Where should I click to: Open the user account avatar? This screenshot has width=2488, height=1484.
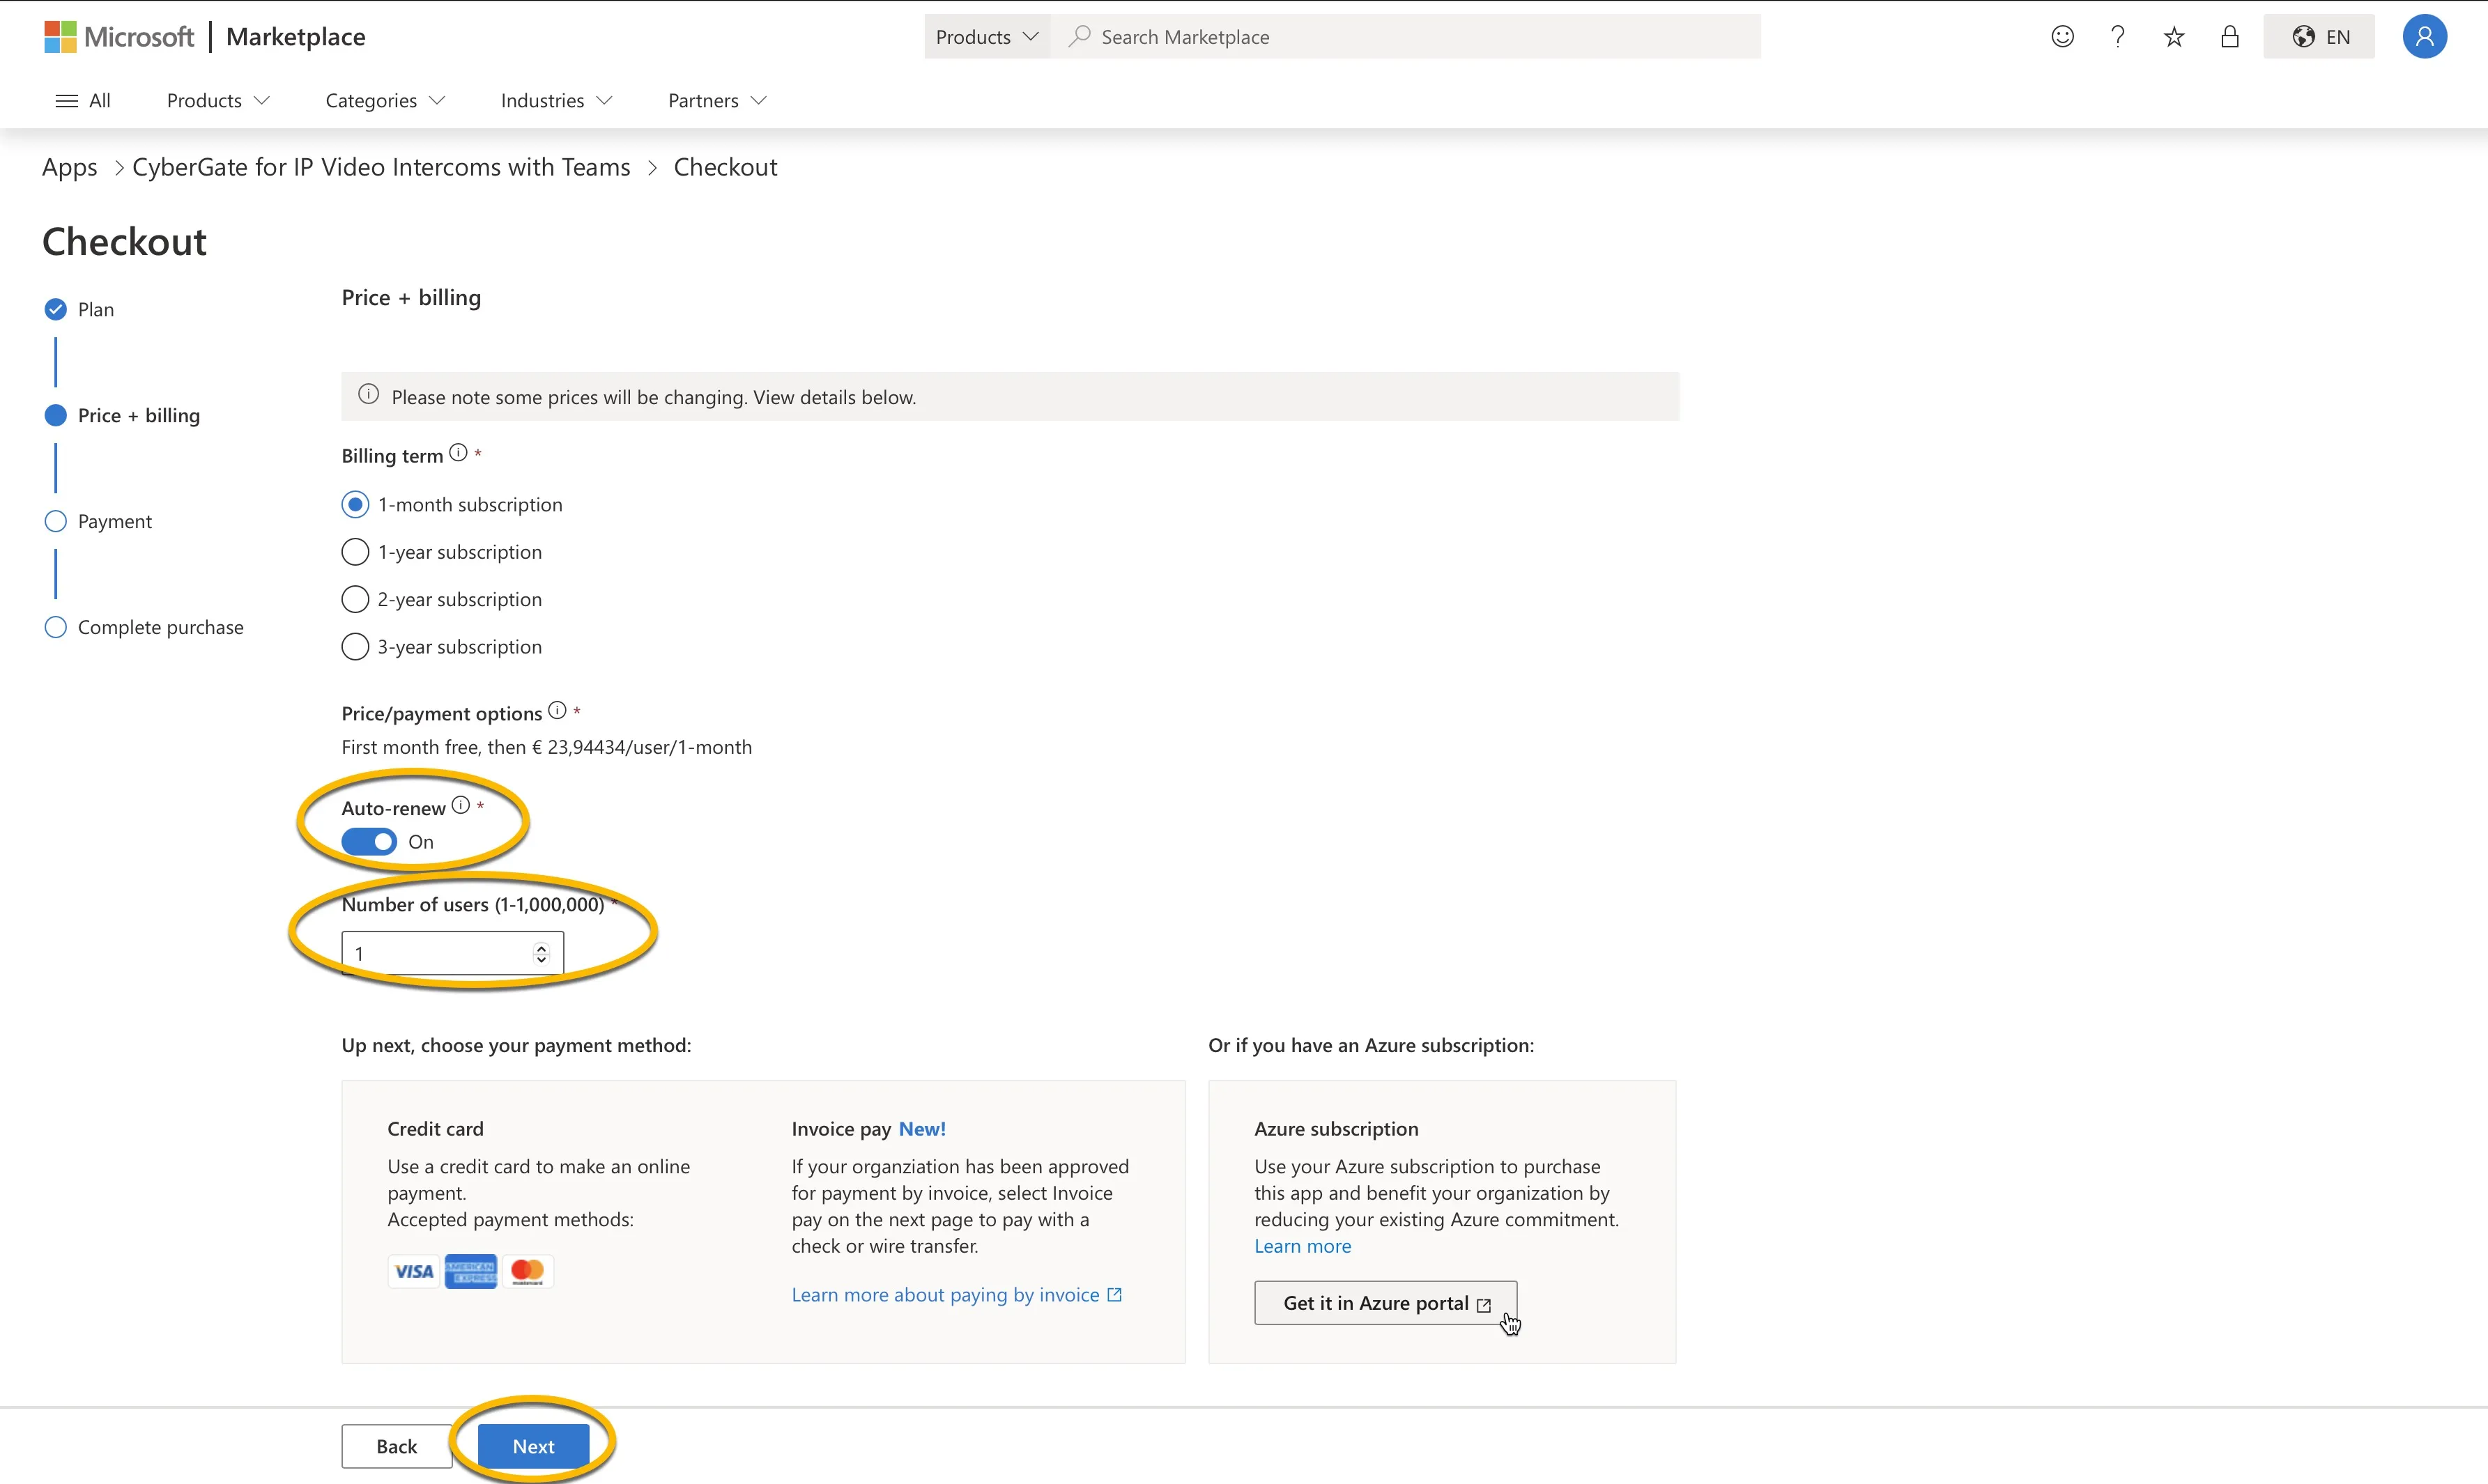(2424, 37)
